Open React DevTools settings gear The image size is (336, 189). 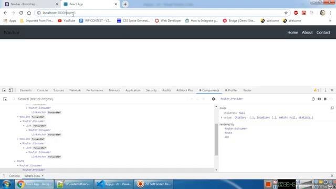pos(214,99)
